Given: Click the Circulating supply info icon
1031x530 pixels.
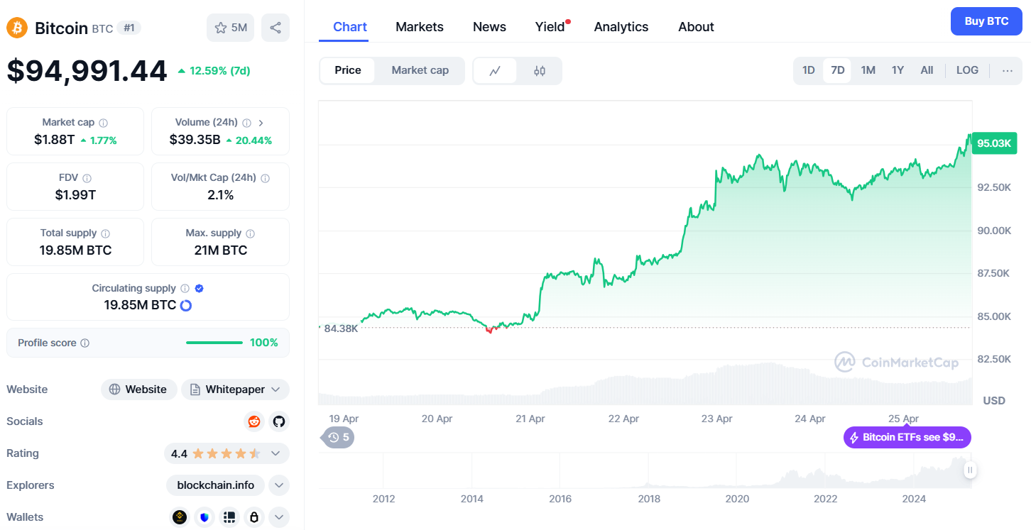Looking at the screenshot, I should (185, 289).
